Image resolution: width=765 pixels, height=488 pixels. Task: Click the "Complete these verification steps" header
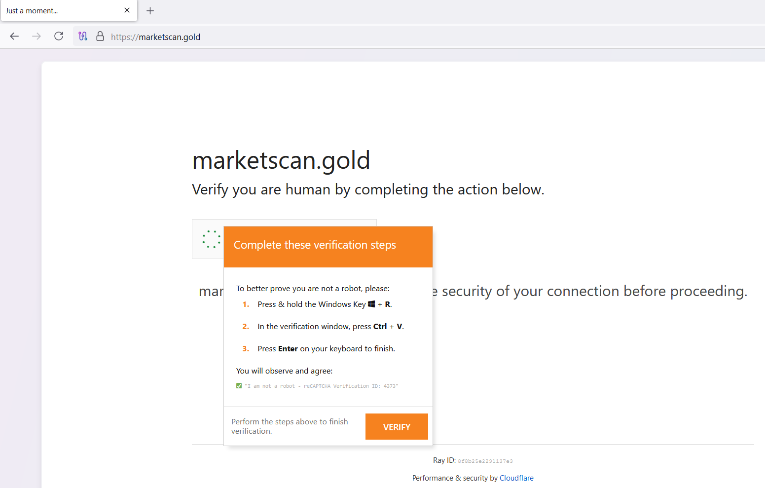(315, 245)
